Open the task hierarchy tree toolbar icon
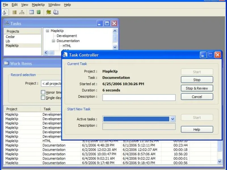 [22, 12]
